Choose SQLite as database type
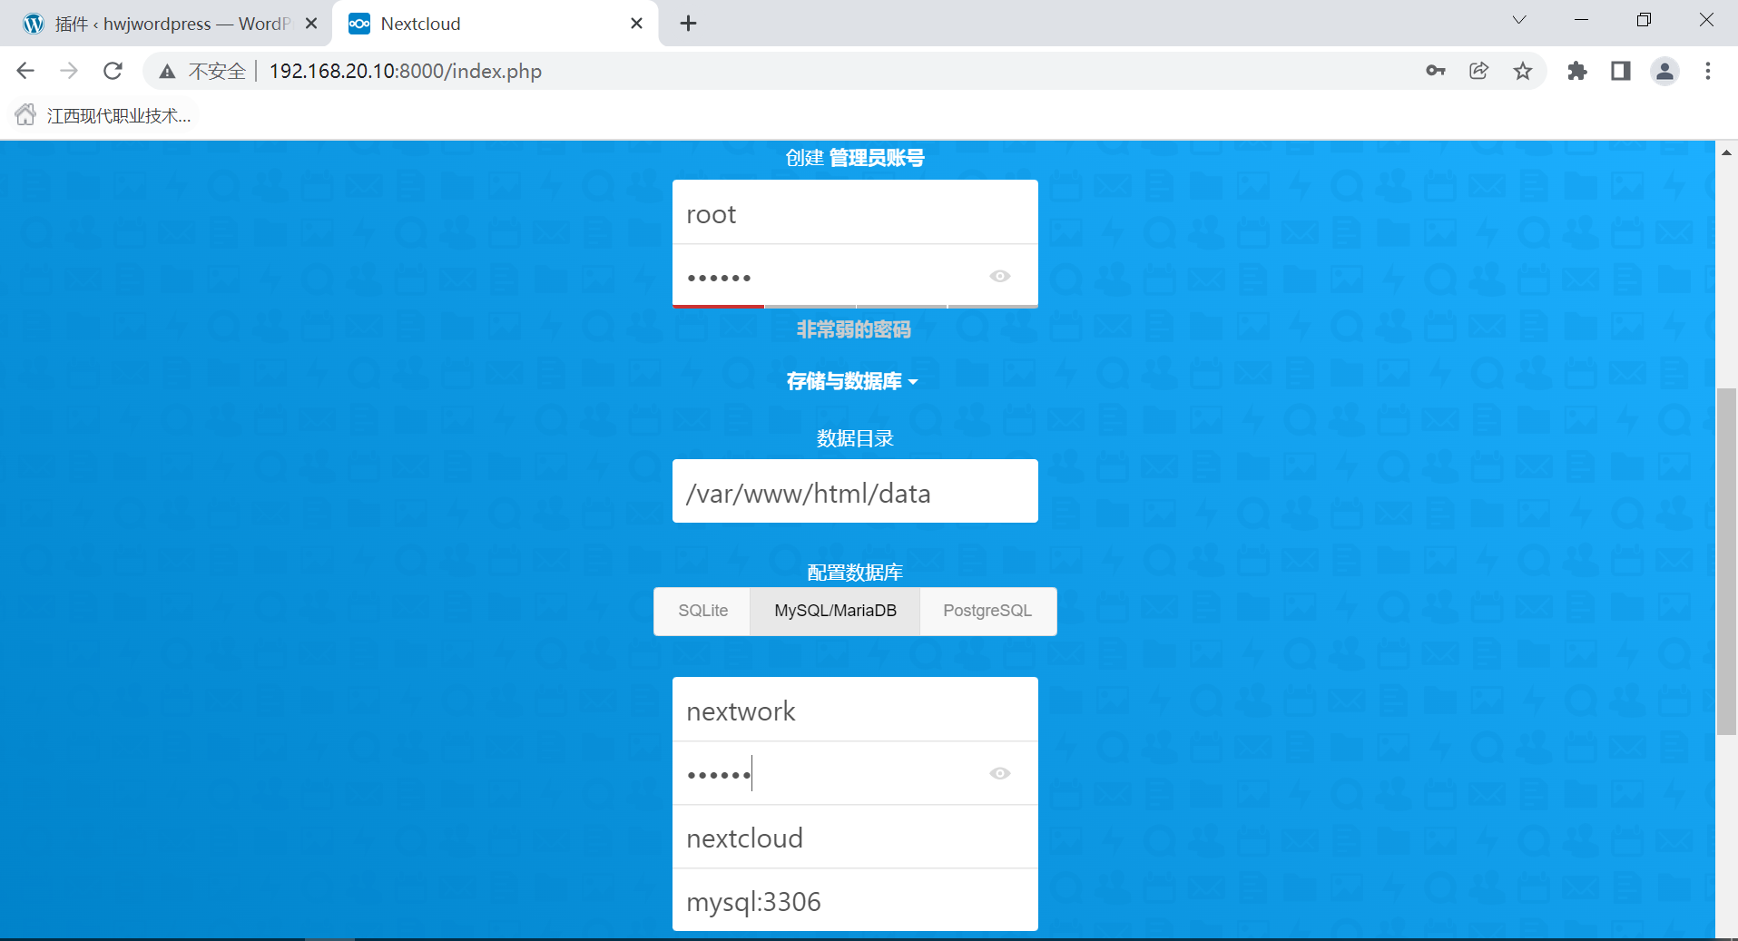This screenshot has height=941, width=1738. (x=702, y=611)
